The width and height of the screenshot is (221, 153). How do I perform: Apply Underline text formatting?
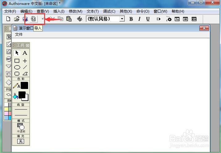coord(148,19)
